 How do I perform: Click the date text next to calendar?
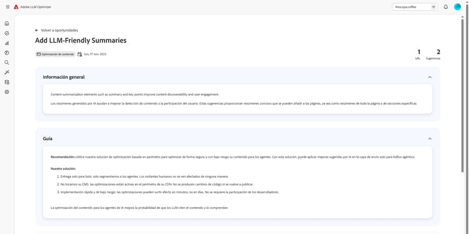(x=95, y=54)
